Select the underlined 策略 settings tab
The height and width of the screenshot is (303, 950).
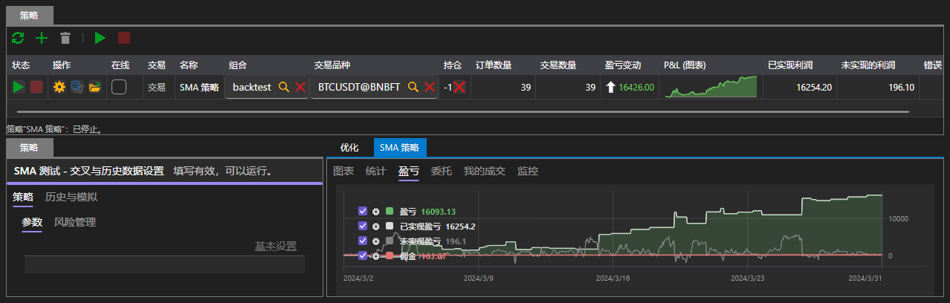coord(23,198)
